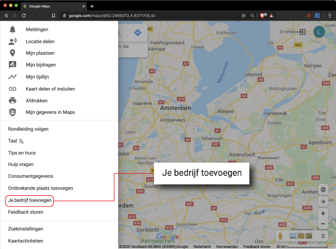Click Rondleiding volgen
This screenshot has width=336, height=249.
[29, 129]
